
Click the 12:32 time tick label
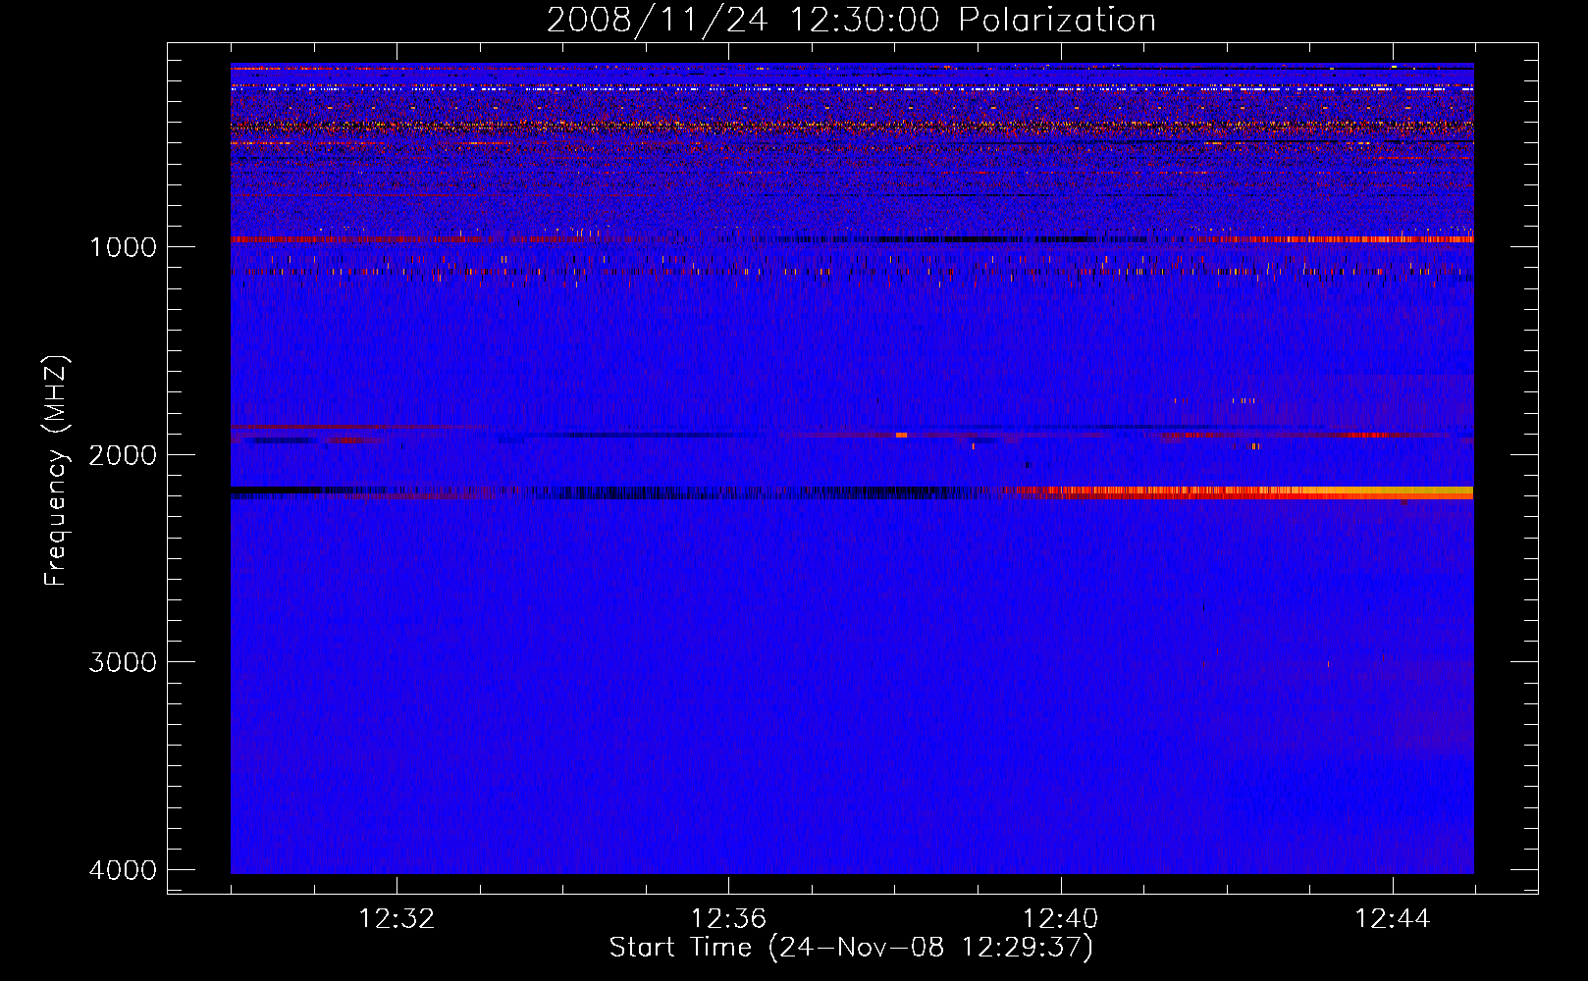(397, 919)
